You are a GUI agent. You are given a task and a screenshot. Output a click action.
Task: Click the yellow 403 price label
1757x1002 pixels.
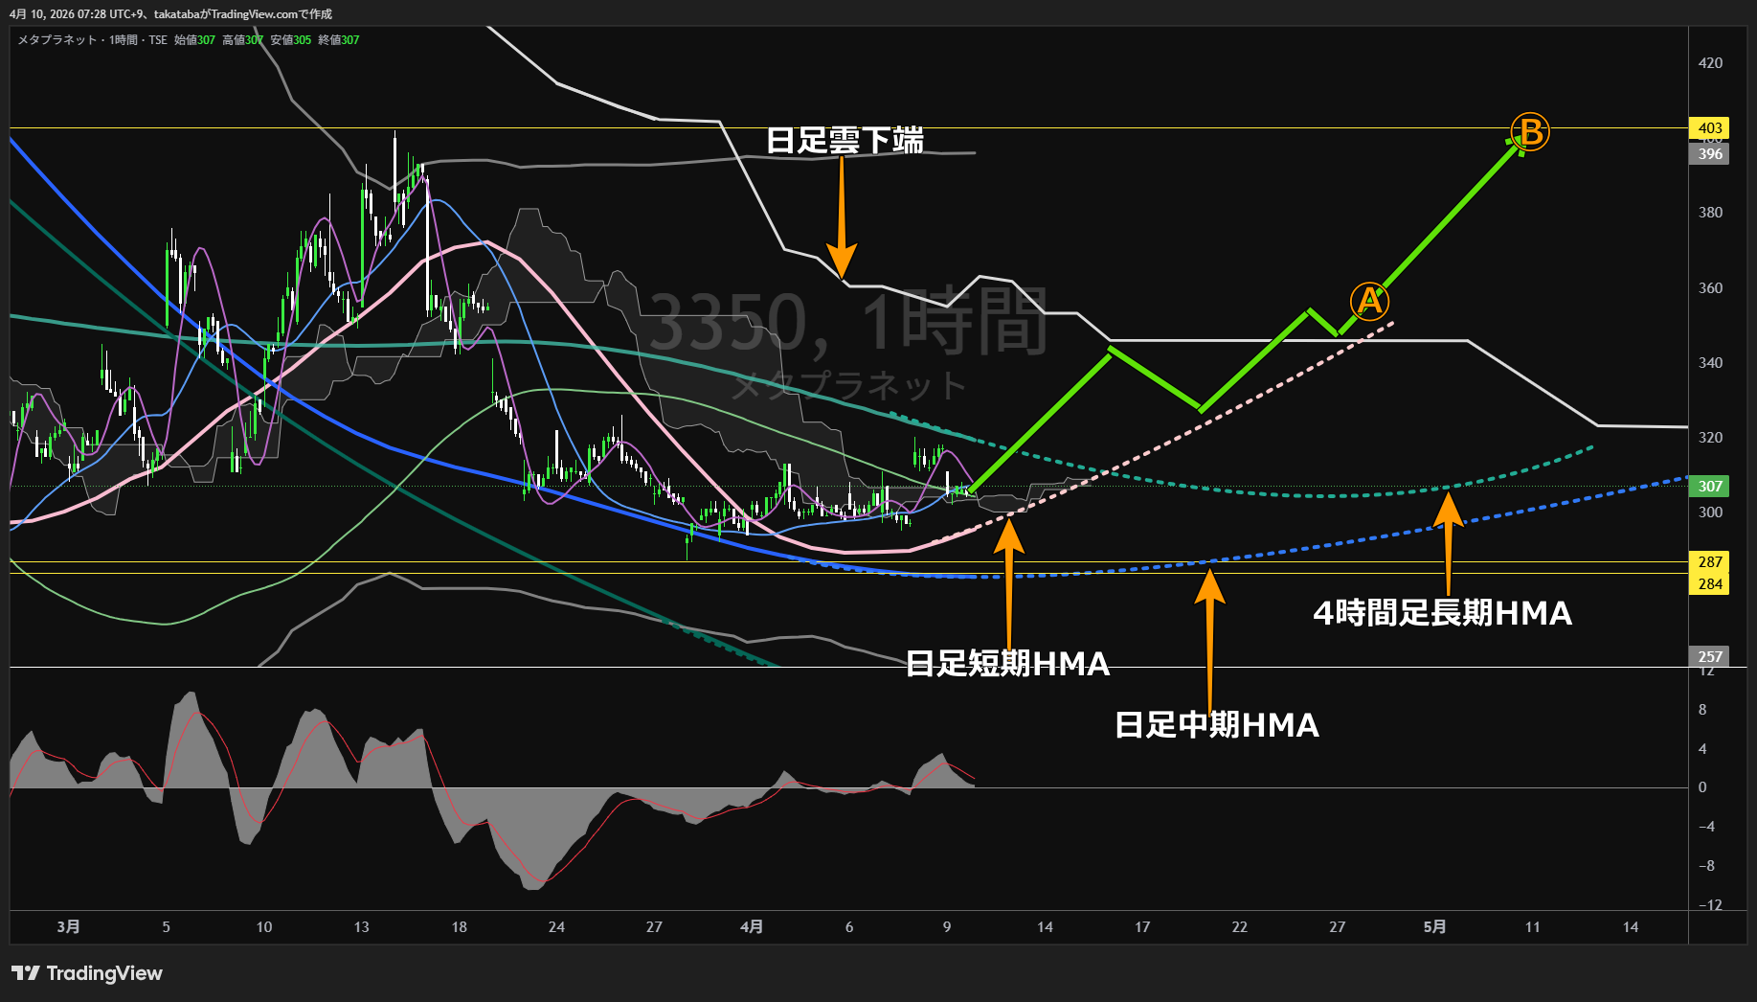pos(1709,128)
